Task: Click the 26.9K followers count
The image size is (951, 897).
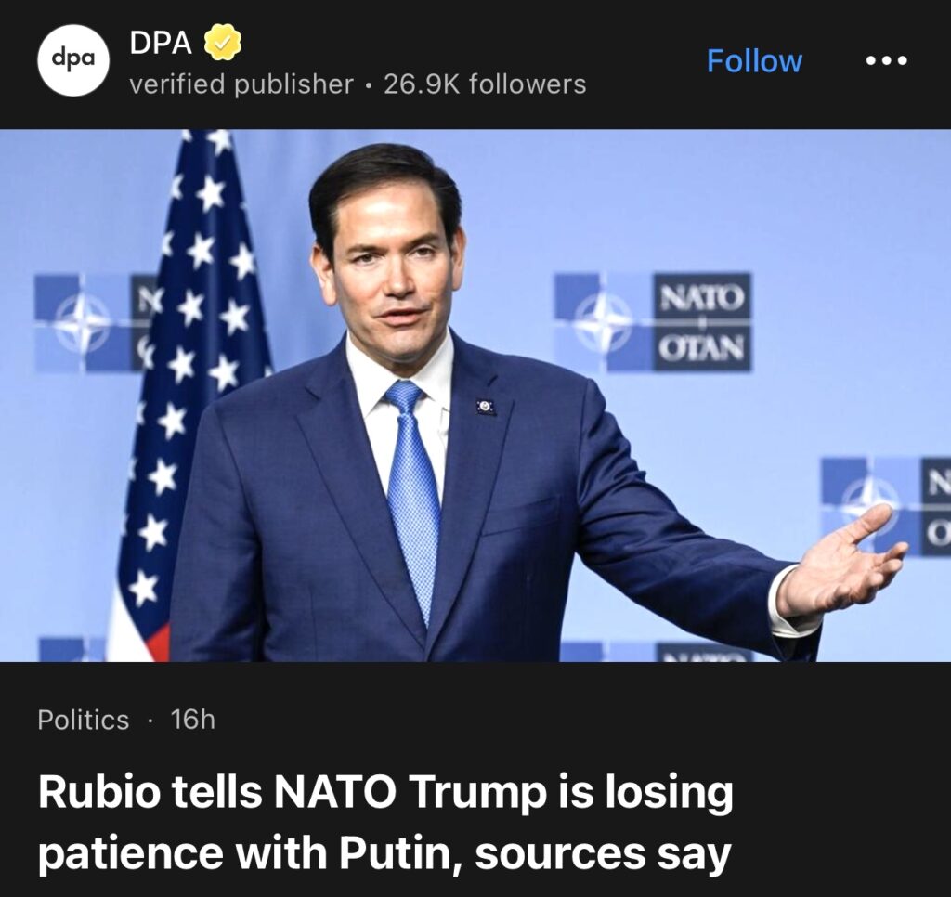Action: click(x=485, y=84)
